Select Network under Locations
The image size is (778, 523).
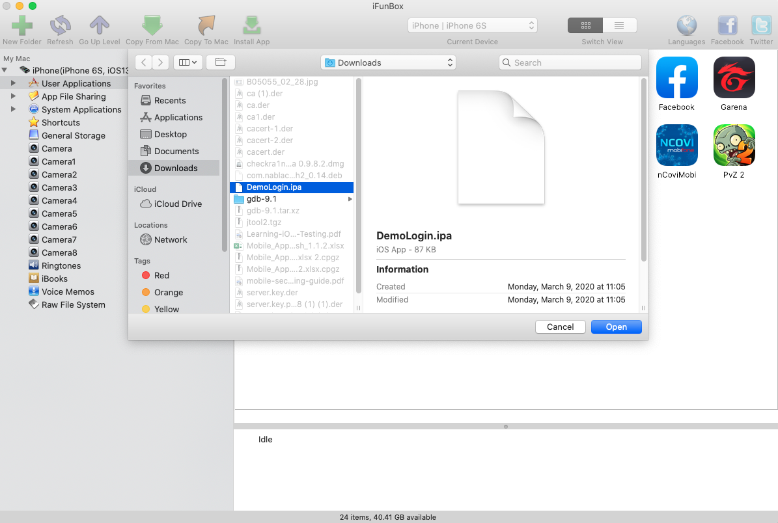[x=174, y=239]
